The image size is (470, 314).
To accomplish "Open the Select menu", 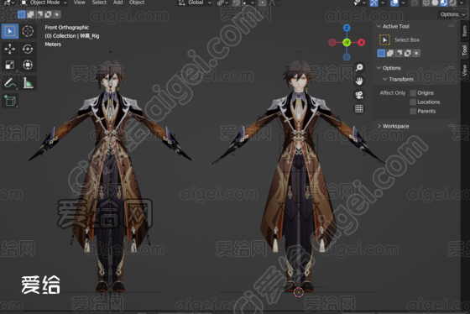I will 99,3.
